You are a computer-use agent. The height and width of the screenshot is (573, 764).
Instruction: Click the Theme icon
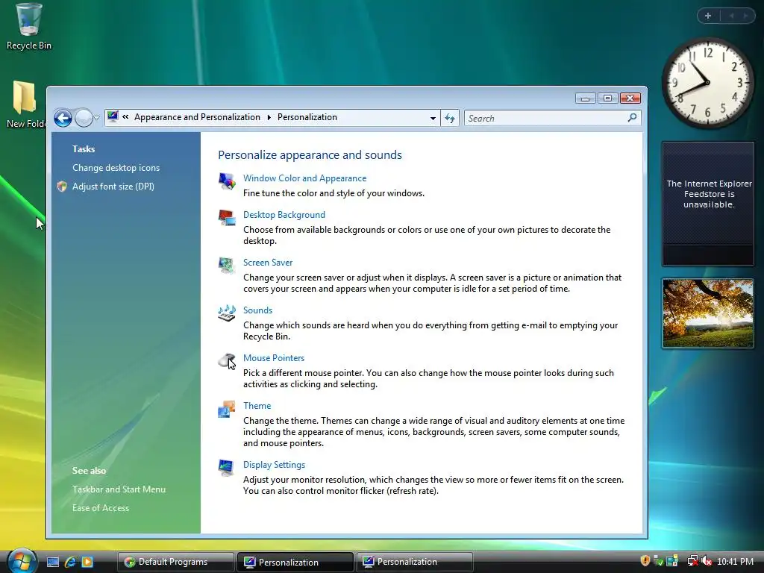[x=227, y=409]
